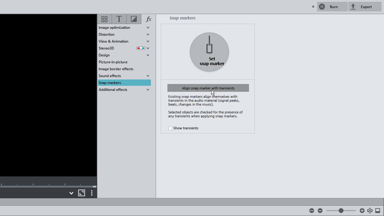
Task: Expand View & Animation chevron
Action: tap(148, 41)
